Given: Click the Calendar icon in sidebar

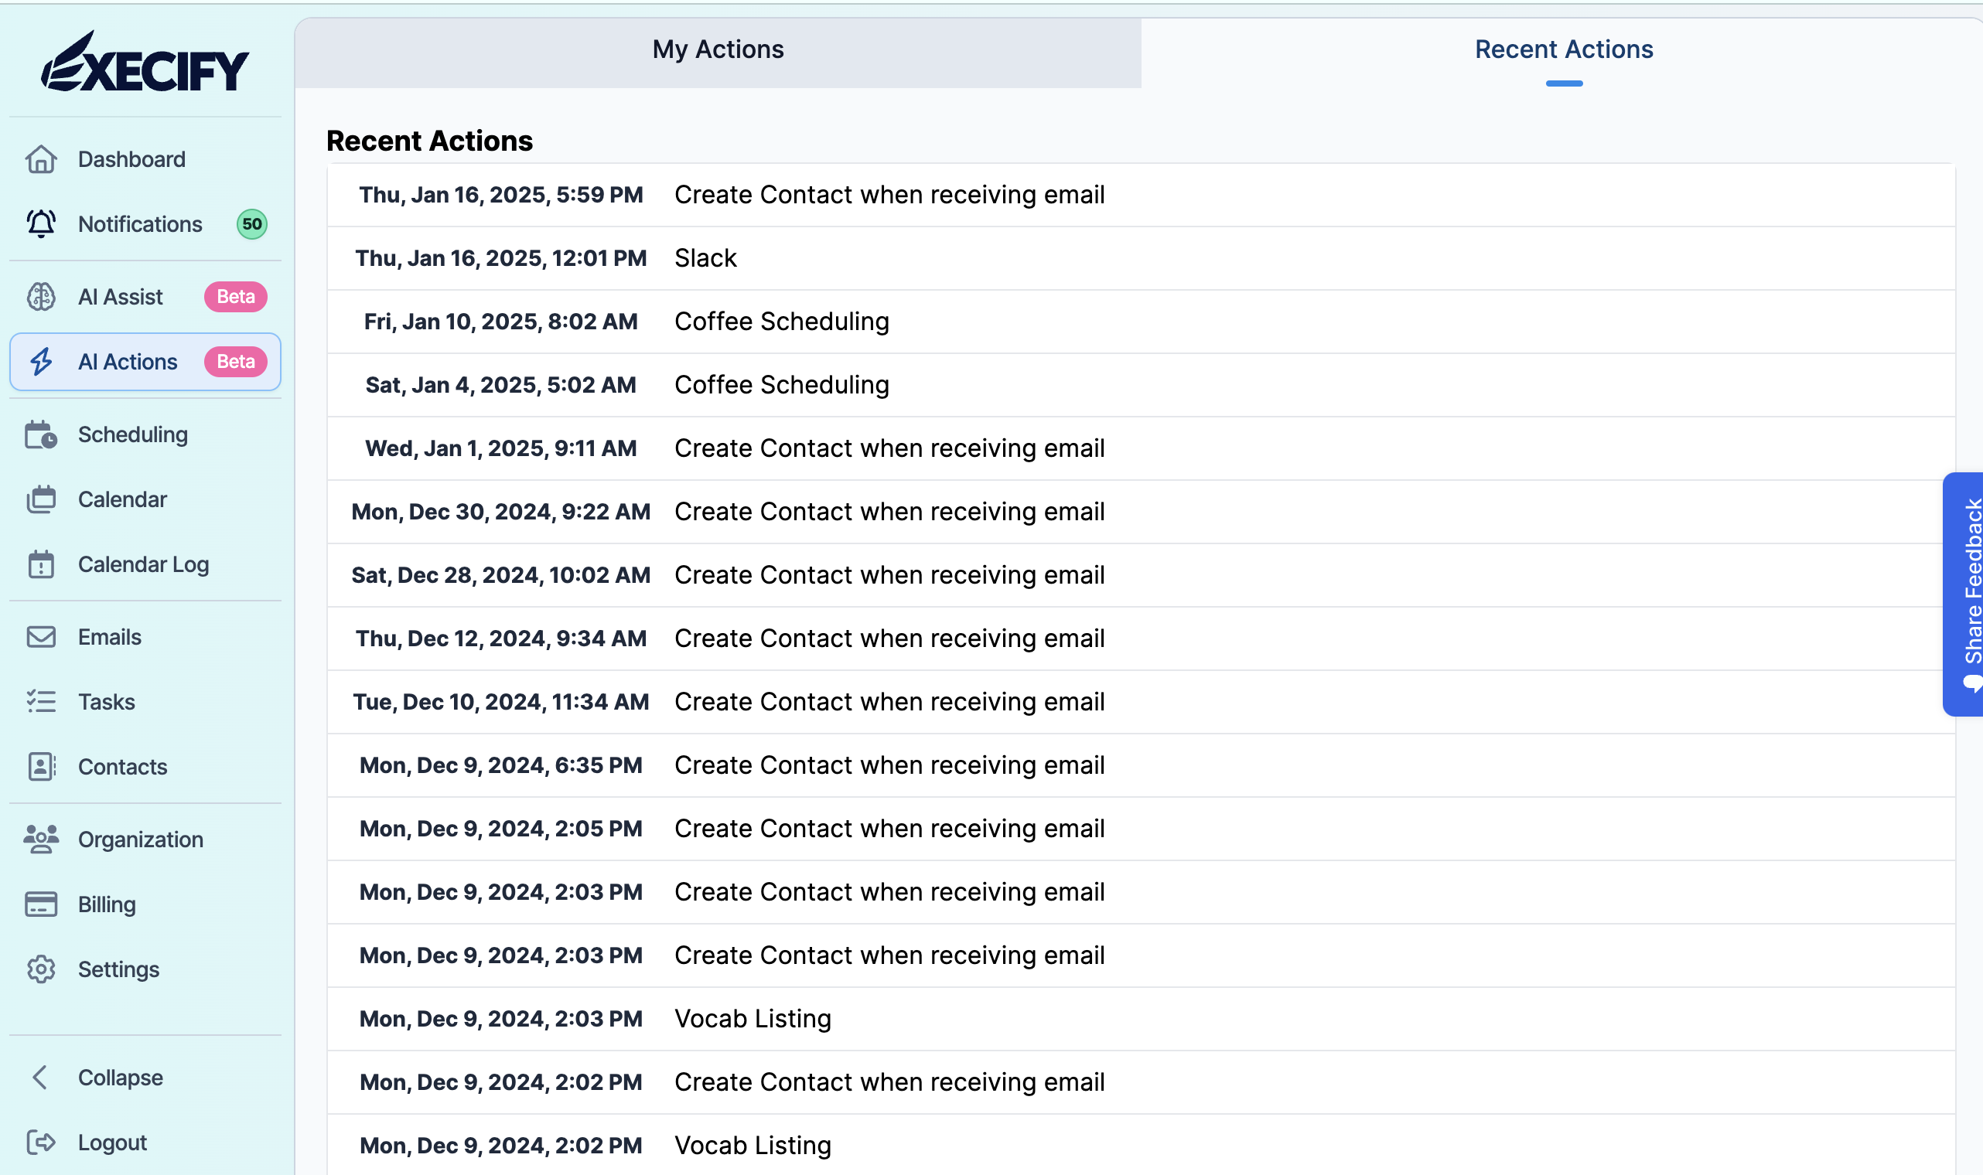Looking at the screenshot, I should [x=41, y=499].
